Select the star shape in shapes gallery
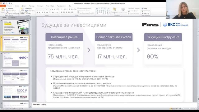 point(108,13)
